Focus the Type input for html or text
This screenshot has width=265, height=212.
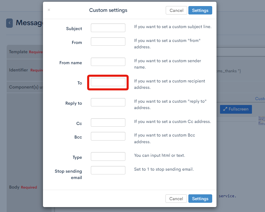coord(108,156)
